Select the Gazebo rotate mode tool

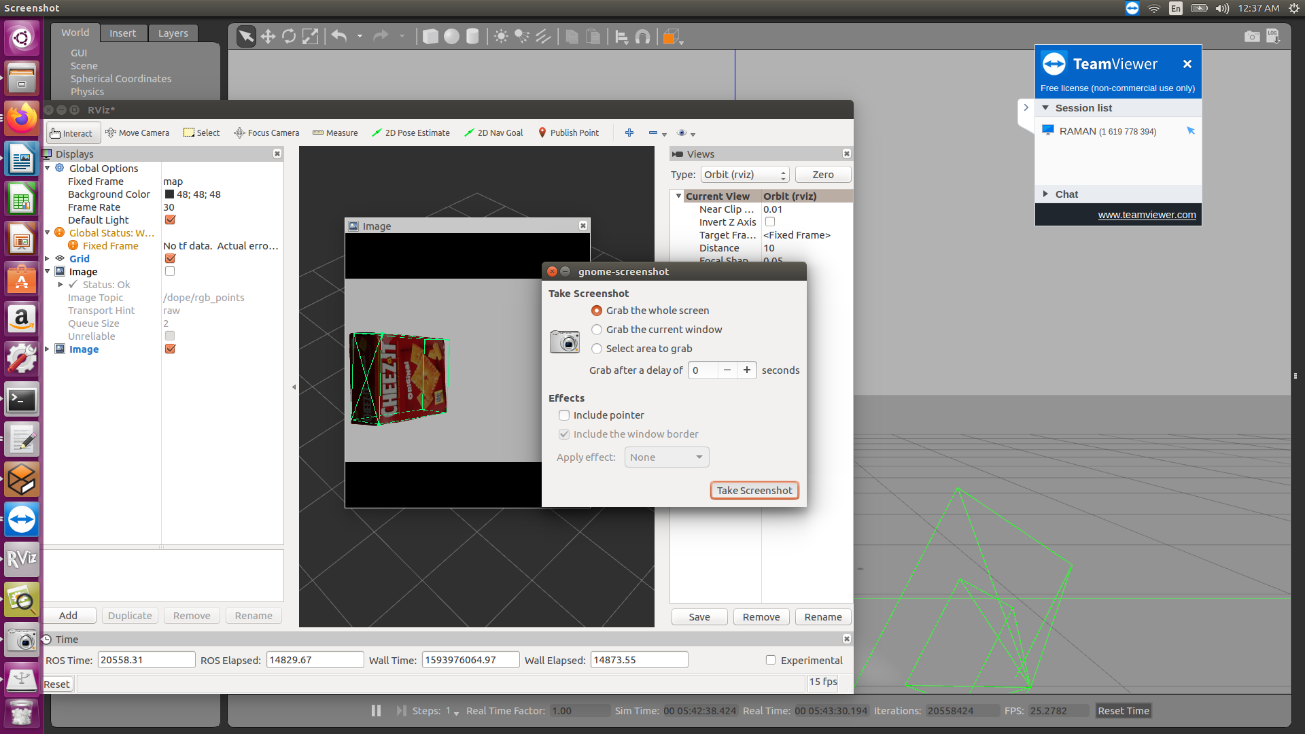(289, 37)
